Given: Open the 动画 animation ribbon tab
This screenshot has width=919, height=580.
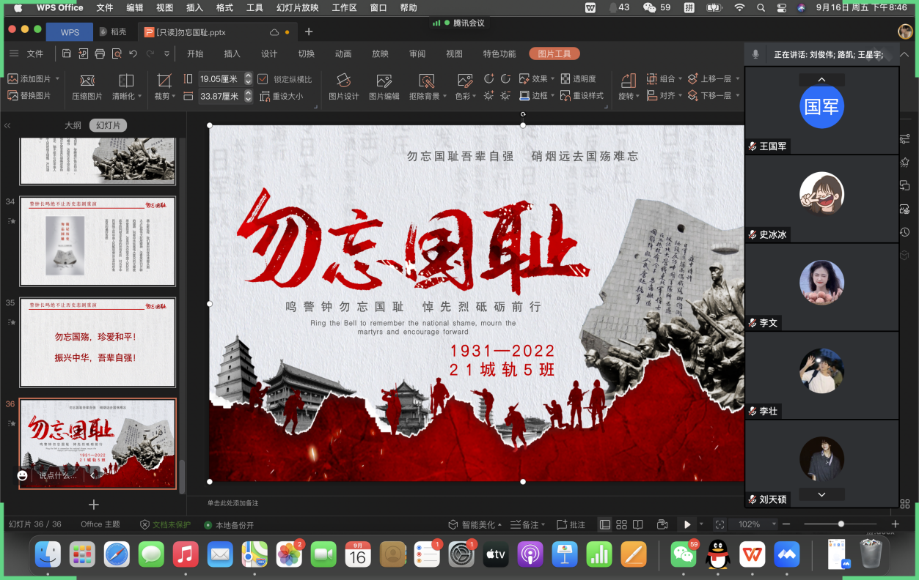Looking at the screenshot, I should pyautogui.click(x=343, y=53).
